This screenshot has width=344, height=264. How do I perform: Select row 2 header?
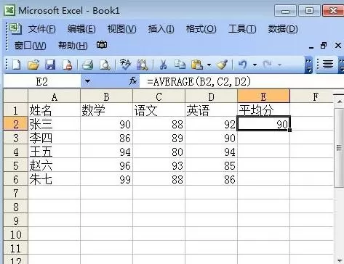pos(16,124)
